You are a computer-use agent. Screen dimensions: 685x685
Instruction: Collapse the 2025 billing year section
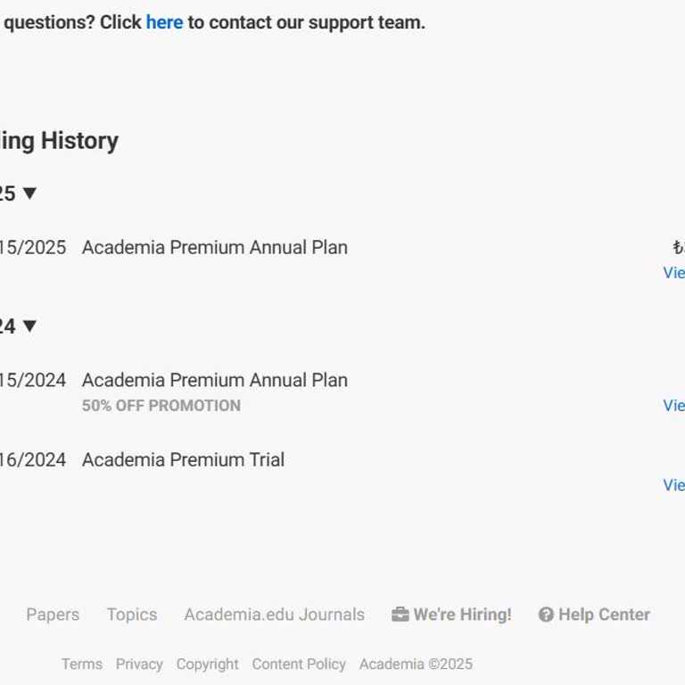[x=29, y=193]
